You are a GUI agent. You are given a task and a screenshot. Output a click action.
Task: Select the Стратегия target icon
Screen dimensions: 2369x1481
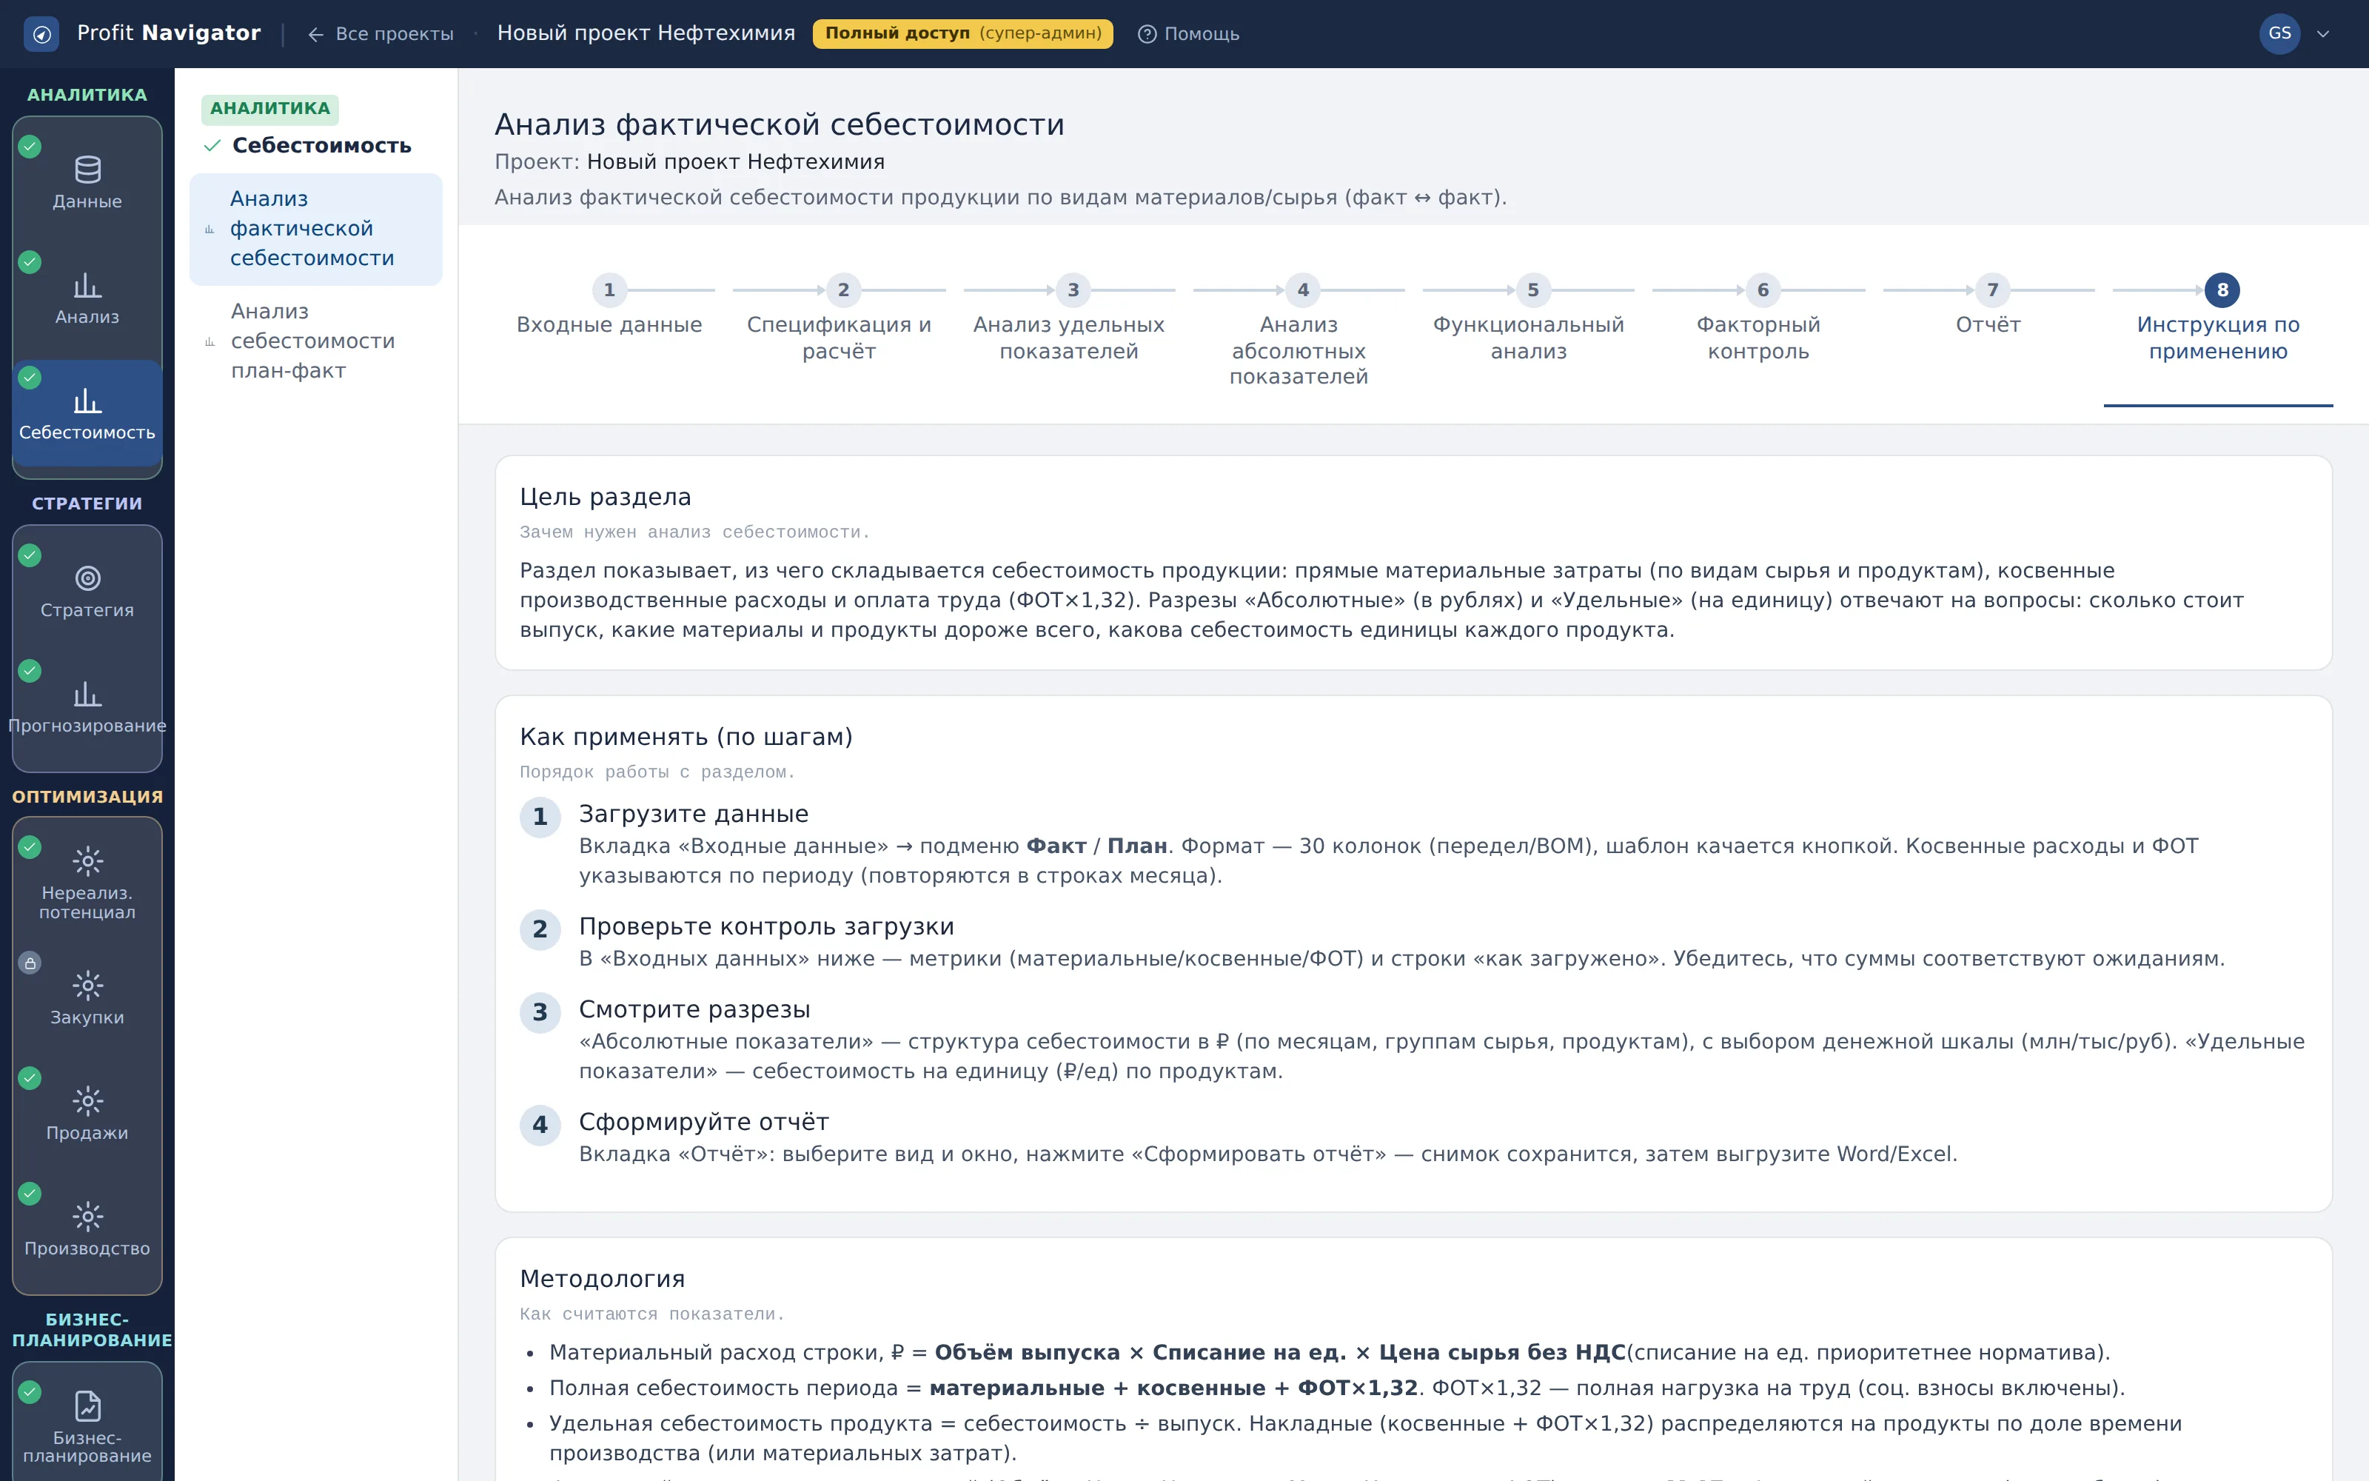tap(87, 579)
